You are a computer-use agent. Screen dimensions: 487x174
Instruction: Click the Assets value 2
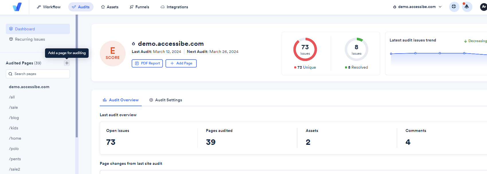[308, 142]
